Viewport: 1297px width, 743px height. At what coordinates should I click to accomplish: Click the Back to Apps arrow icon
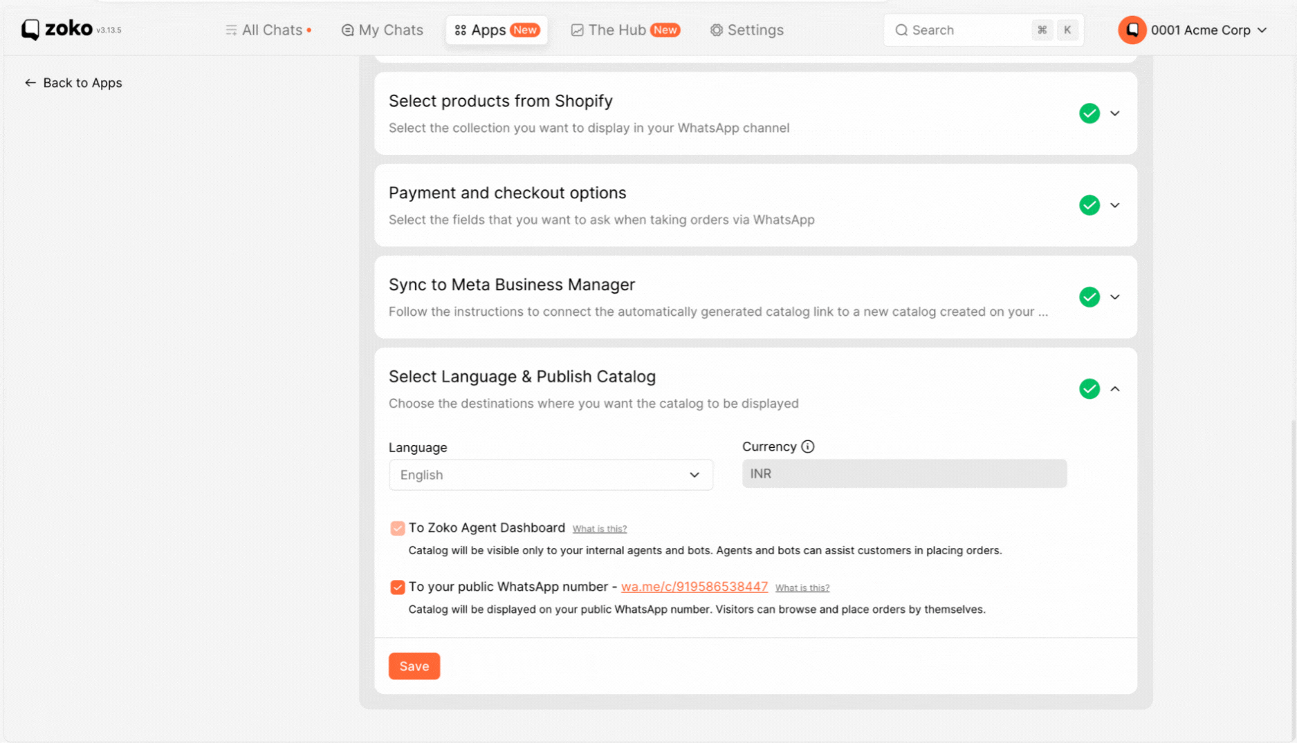pos(30,83)
